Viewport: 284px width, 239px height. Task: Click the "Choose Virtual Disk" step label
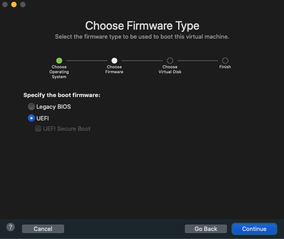(170, 70)
